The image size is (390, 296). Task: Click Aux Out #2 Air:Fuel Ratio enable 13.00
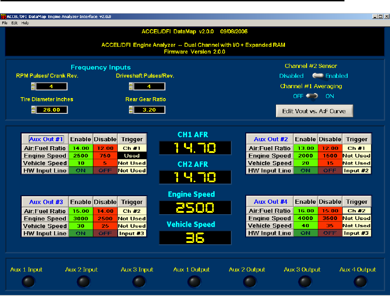[x=306, y=148]
